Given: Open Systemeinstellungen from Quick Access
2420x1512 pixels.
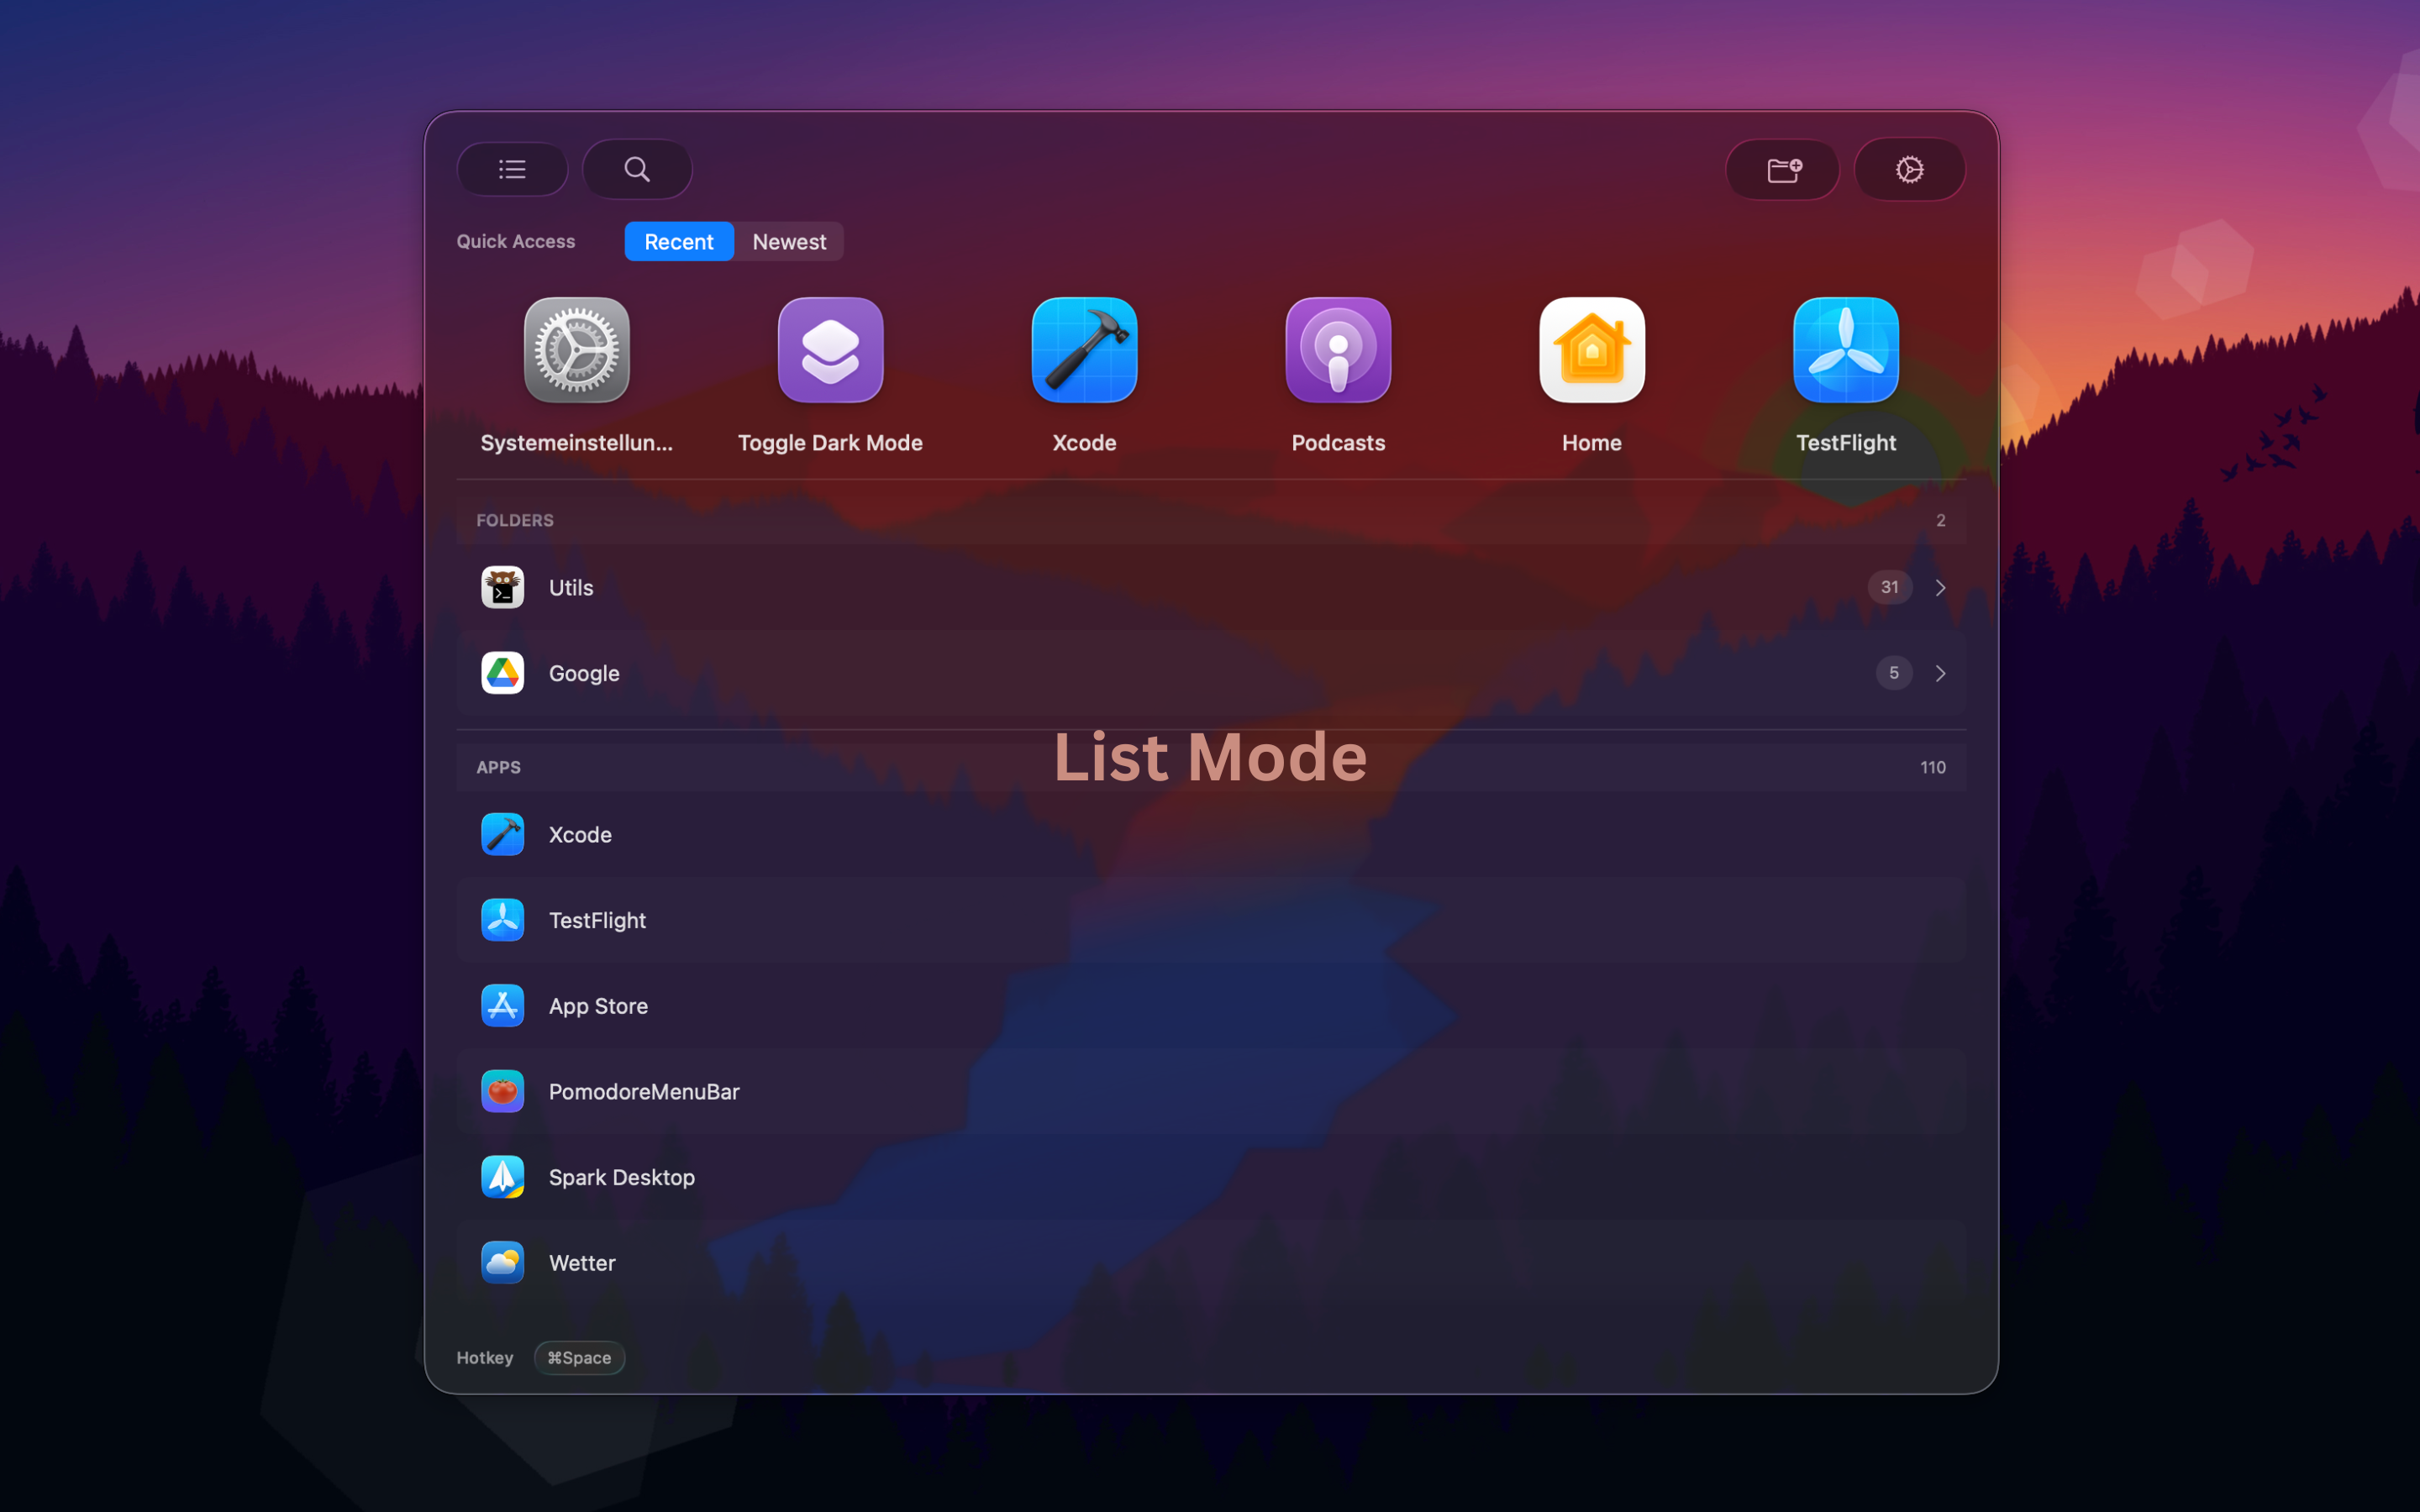Looking at the screenshot, I should click(x=577, y=375).
